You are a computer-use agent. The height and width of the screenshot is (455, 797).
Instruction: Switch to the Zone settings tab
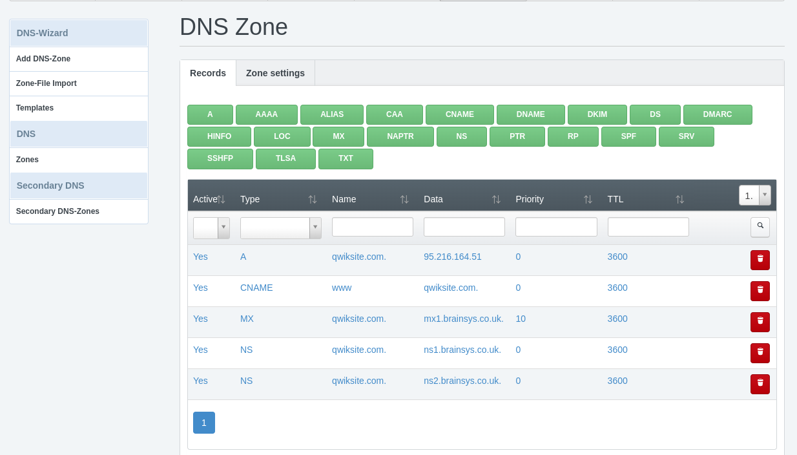pos(274,73)
